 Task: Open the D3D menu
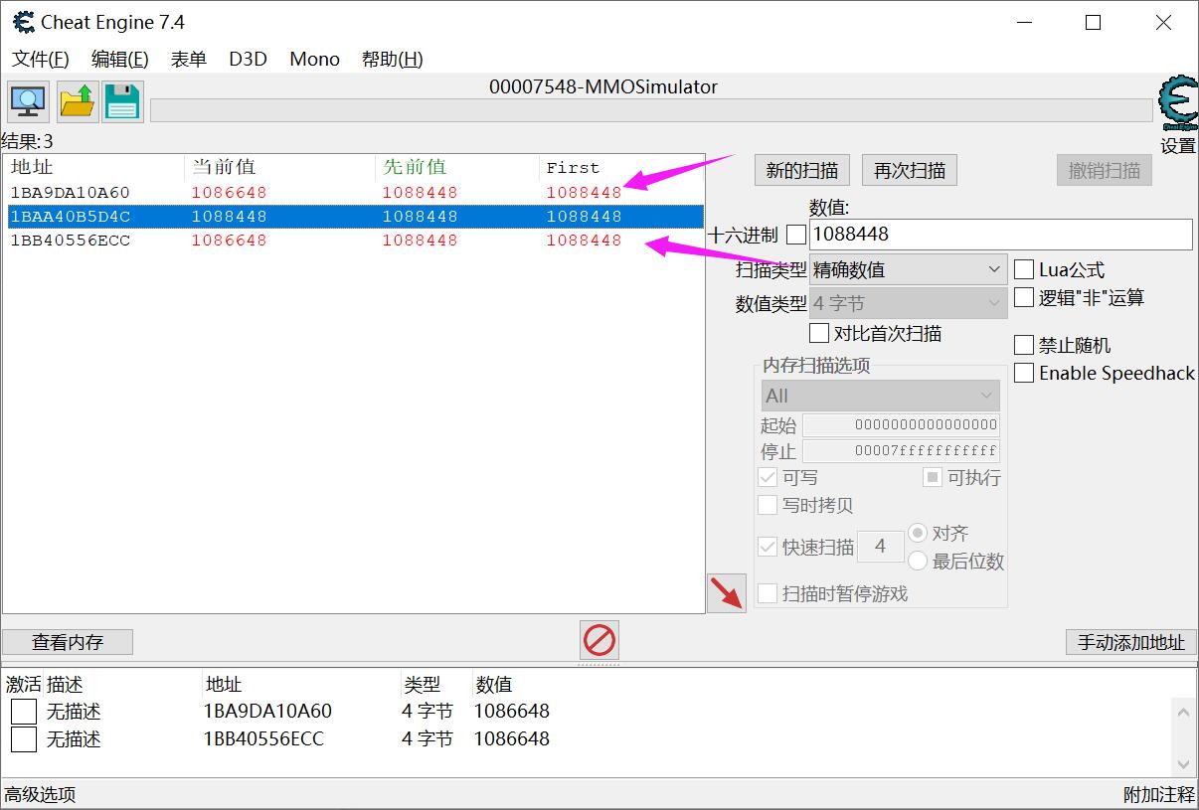pos(249,59)
